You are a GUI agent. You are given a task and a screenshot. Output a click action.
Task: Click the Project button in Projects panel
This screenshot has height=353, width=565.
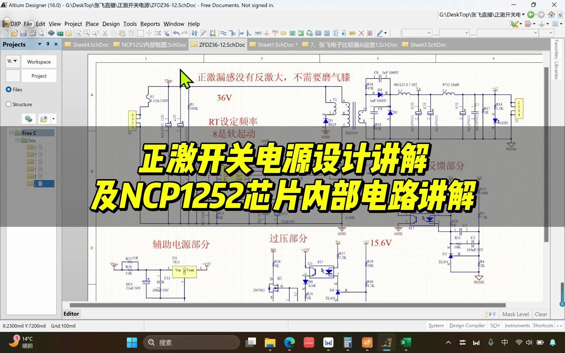tap(39, 76)
